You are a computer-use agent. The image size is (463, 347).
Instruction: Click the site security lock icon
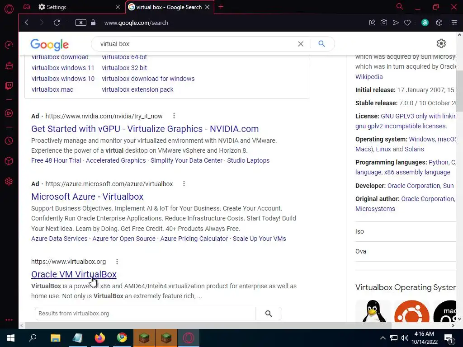[93, 23]
